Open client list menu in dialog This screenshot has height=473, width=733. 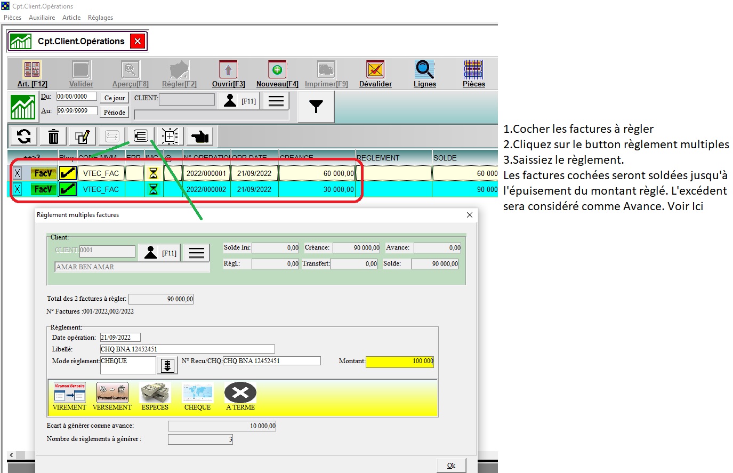click(x=197, y=253)
